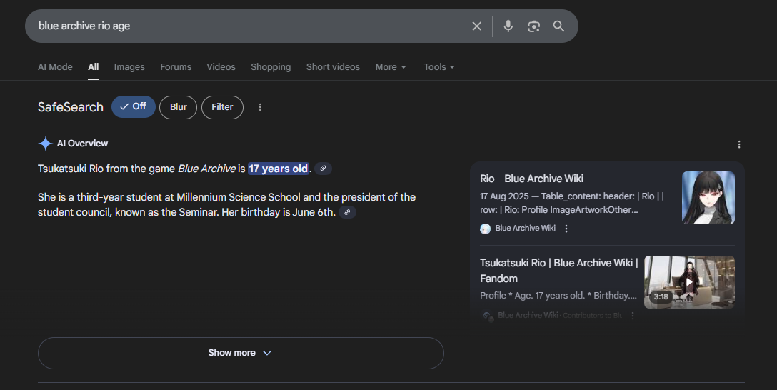Switch to the AI Mode tab

point(55,67)
